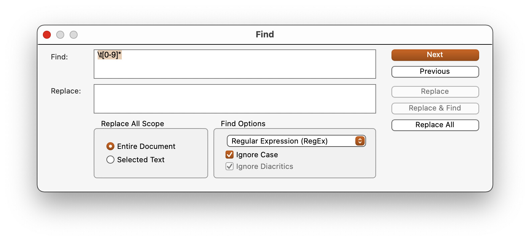Find the previous match with Previous

point(435,72)
